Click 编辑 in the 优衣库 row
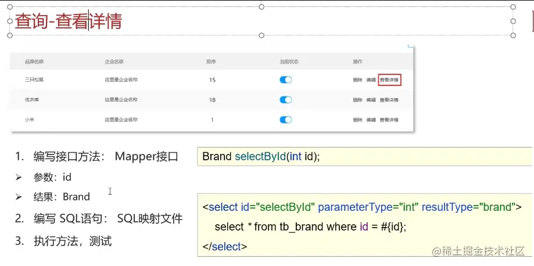The image size is (534, 266). click(x=371, y=100)
